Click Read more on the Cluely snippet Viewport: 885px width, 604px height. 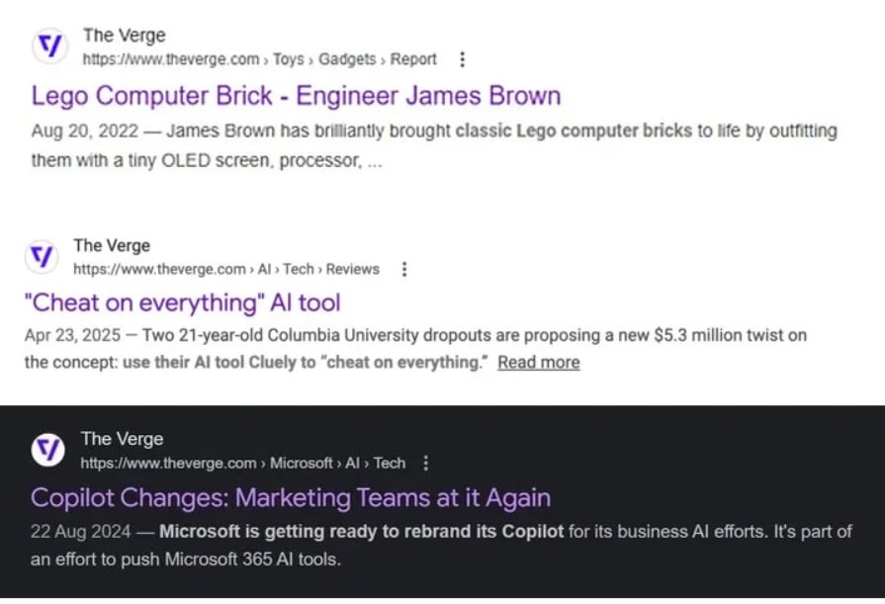[538, 362]
